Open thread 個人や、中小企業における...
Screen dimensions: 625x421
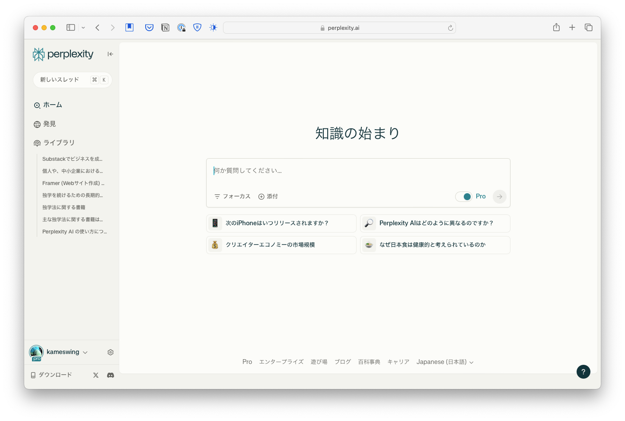(73, 171)
